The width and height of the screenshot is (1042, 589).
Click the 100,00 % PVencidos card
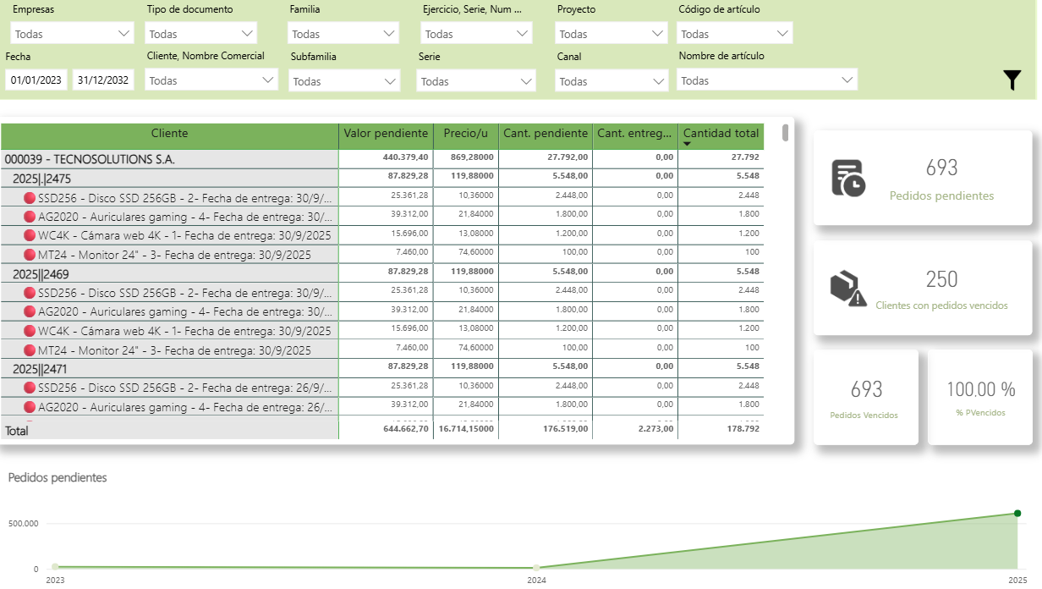(x=980, y=397)
